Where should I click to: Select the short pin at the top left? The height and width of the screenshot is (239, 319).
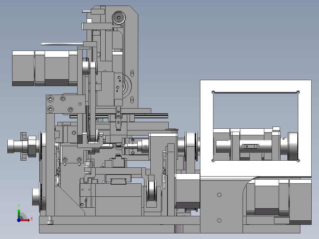click(x=86, y=12)
